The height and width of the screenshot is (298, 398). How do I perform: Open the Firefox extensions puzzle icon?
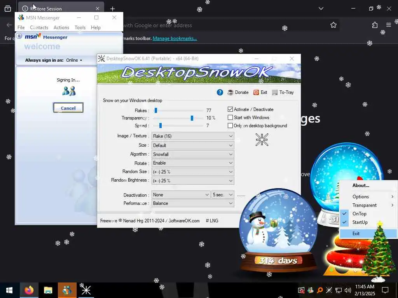[375, 25]
